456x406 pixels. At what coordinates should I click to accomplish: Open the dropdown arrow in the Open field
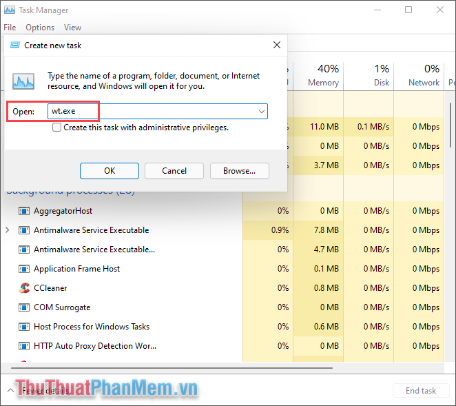(262, 112)
